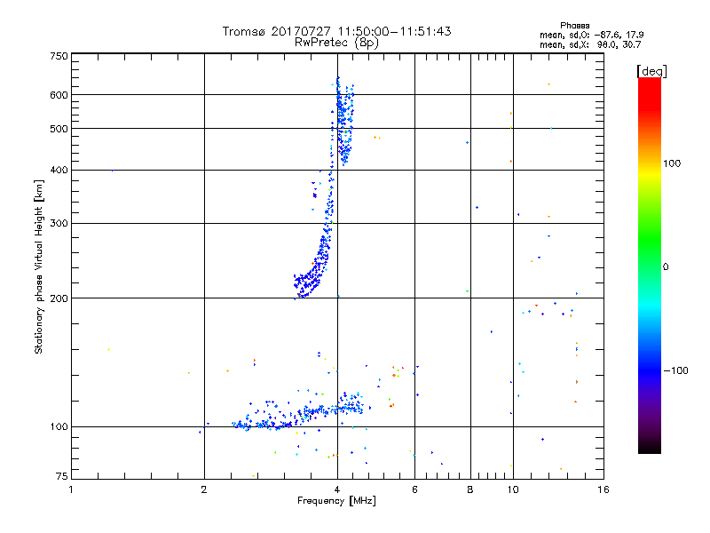Click the plot title 'Tromsø 20170727 11:50:00-11:51:43'
710x533 pixels.
point(336,31)
